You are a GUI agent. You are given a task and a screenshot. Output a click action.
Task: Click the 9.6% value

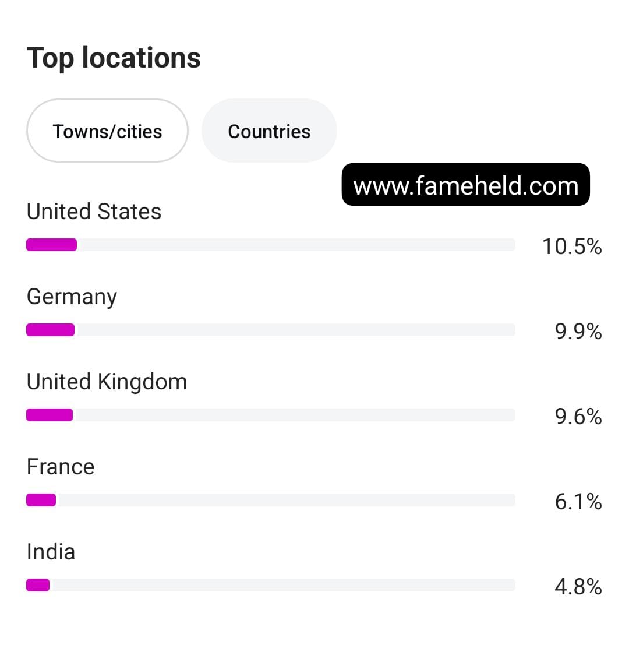tap(578, 417)
